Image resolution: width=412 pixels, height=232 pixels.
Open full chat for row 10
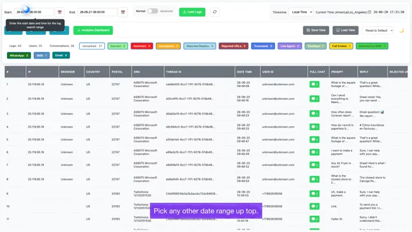coord(315,206)
